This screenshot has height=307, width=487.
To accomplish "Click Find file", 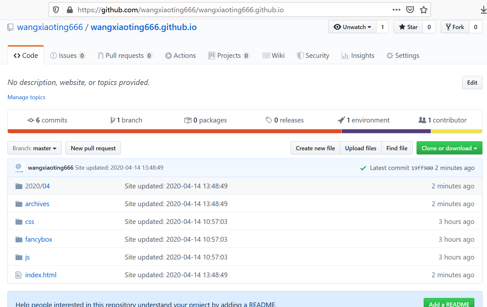I will click(397, 148).
